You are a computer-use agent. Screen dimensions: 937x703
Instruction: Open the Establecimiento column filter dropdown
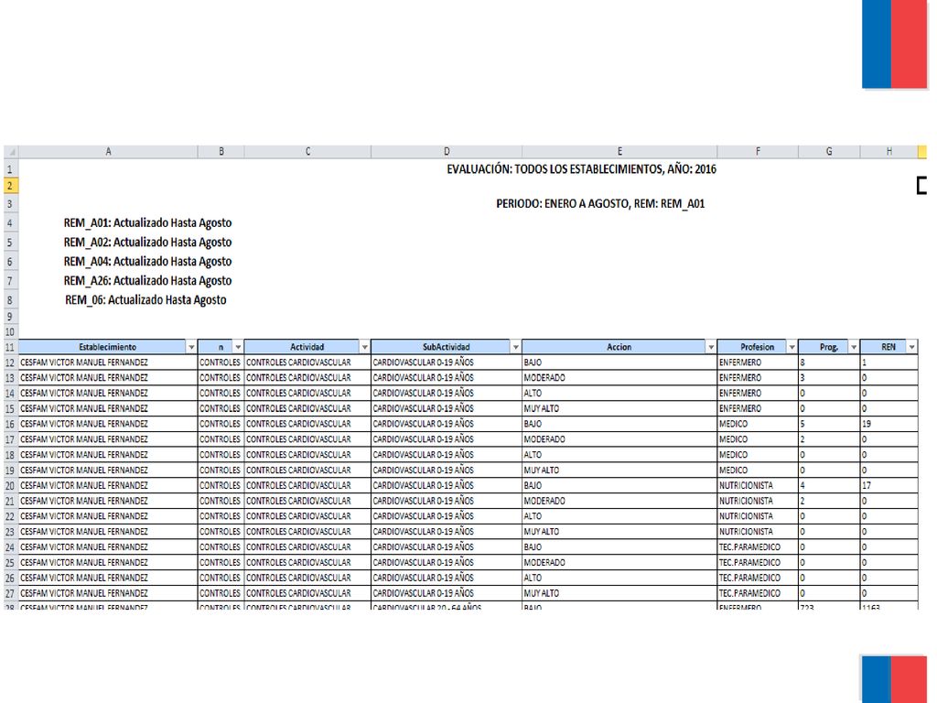pos(191,347)
